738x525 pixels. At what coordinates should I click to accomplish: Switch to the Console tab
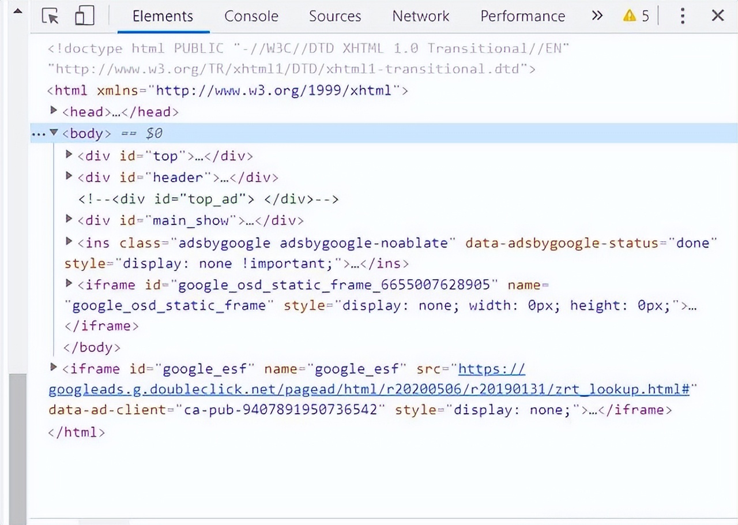click(x=251, y=16)
